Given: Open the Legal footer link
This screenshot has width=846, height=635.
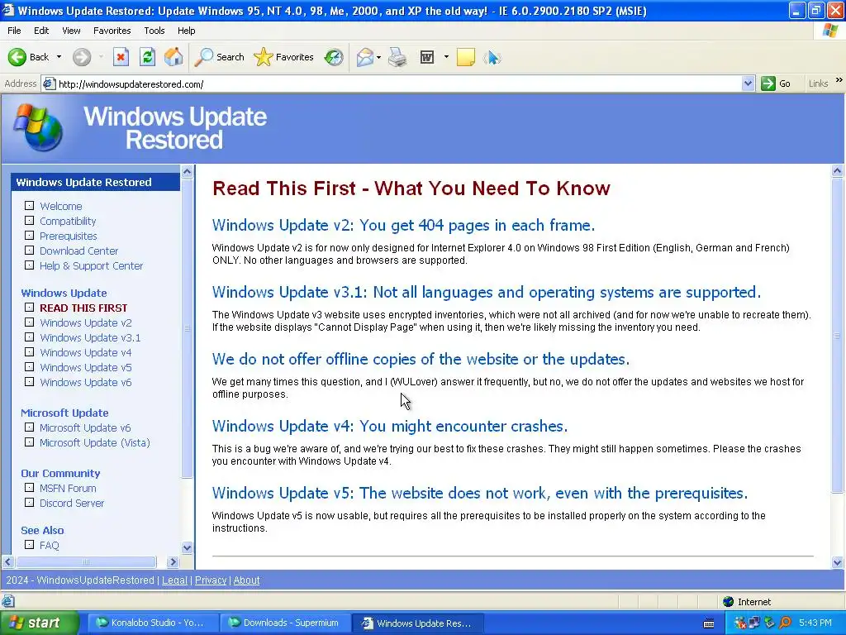Looking at the screenshot, I should [x=174, y=580].
